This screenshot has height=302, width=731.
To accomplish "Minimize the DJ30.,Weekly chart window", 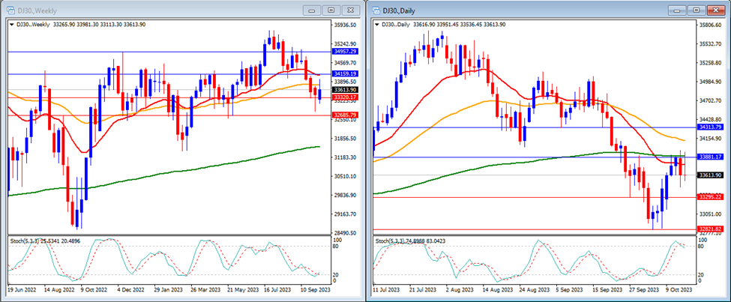I will click(312, 10).
